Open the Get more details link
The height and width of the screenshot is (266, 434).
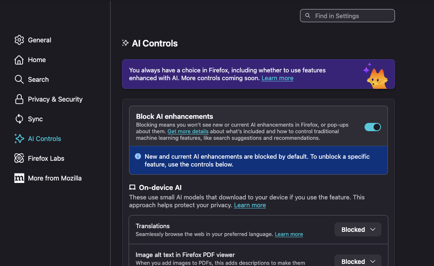(x=188, y=132)
